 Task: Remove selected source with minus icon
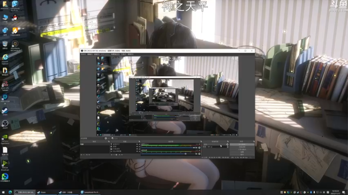[114, 155]
